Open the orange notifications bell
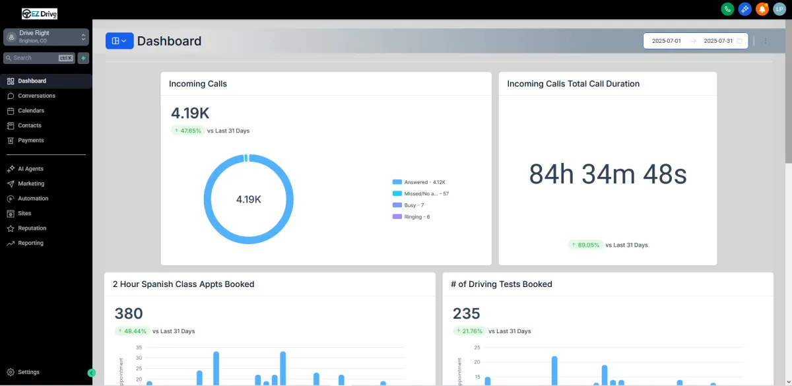 pyautogui.click(x=762, y=9)
